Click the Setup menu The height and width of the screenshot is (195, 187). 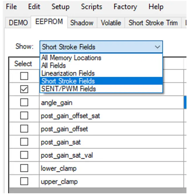(60, 7)
